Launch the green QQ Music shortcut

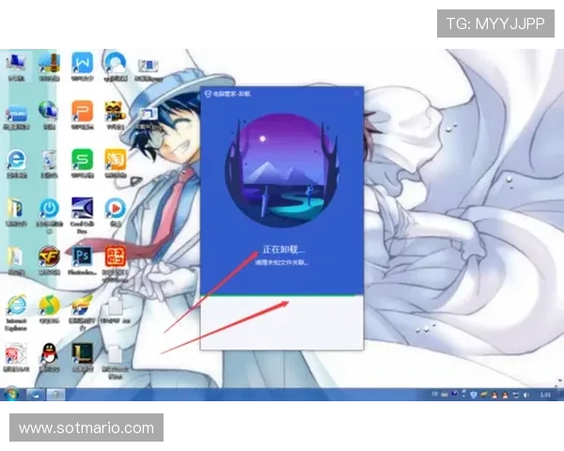pyautogui.click(x=49, y=306)
